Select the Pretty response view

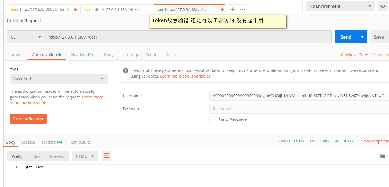click(x=17, y=156)
